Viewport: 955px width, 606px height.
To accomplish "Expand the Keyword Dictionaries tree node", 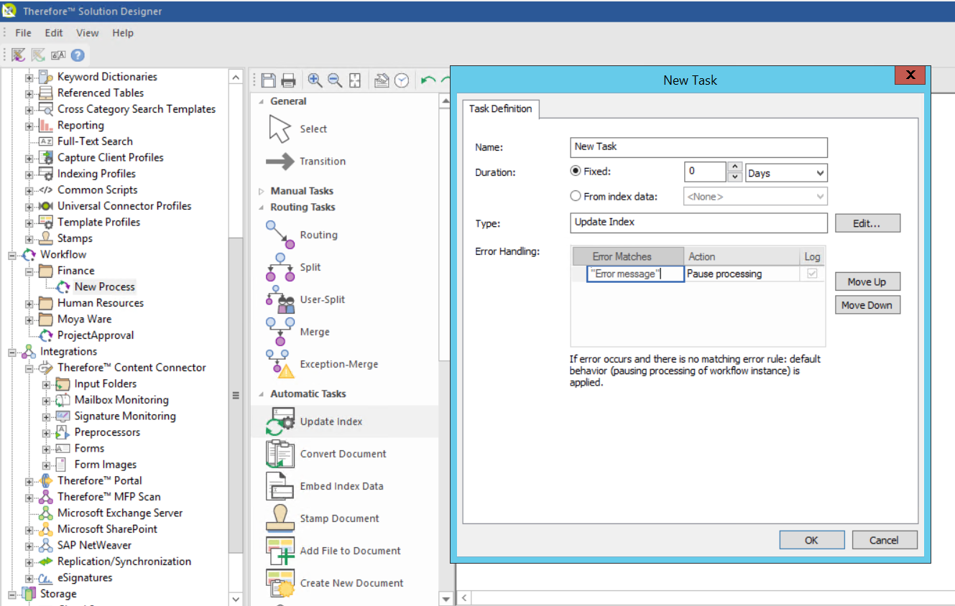I will (x=29, y=77).
